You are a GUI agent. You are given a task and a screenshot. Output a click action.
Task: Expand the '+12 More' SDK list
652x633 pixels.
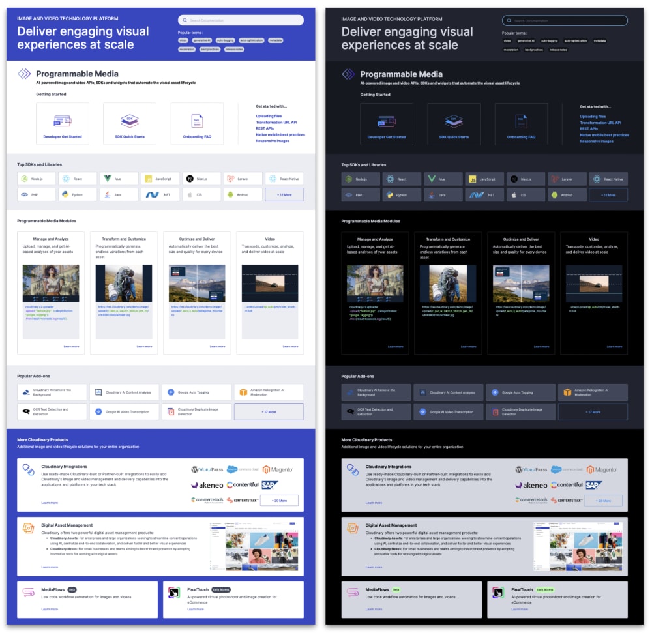point(284,194)
